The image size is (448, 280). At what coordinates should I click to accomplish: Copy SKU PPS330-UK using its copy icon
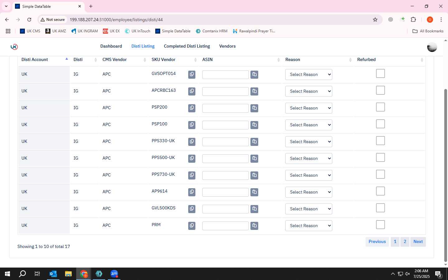click(x=192, y=142)
